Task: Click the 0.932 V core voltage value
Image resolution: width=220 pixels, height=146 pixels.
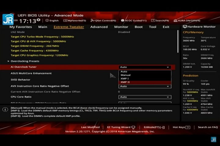Action: coord(205,50)
